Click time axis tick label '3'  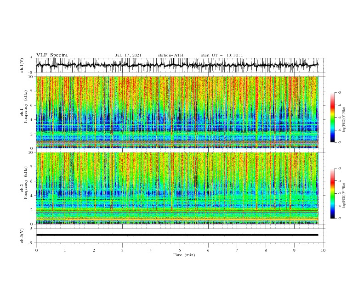tap(122, 250)
